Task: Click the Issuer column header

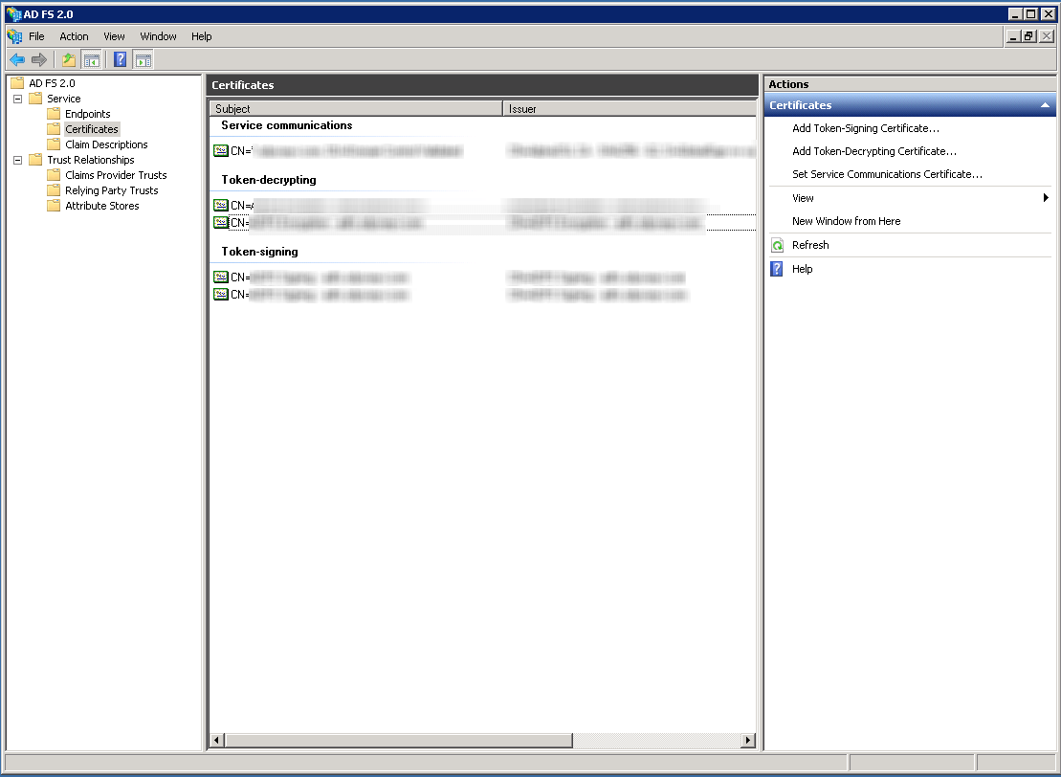Action: coord(630,108)
